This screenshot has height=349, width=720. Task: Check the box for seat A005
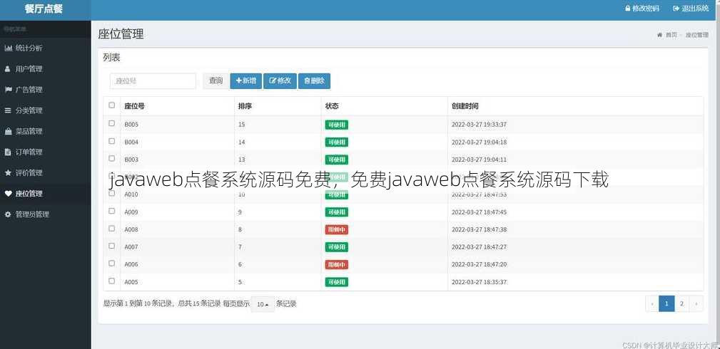[x=111, y=281]
